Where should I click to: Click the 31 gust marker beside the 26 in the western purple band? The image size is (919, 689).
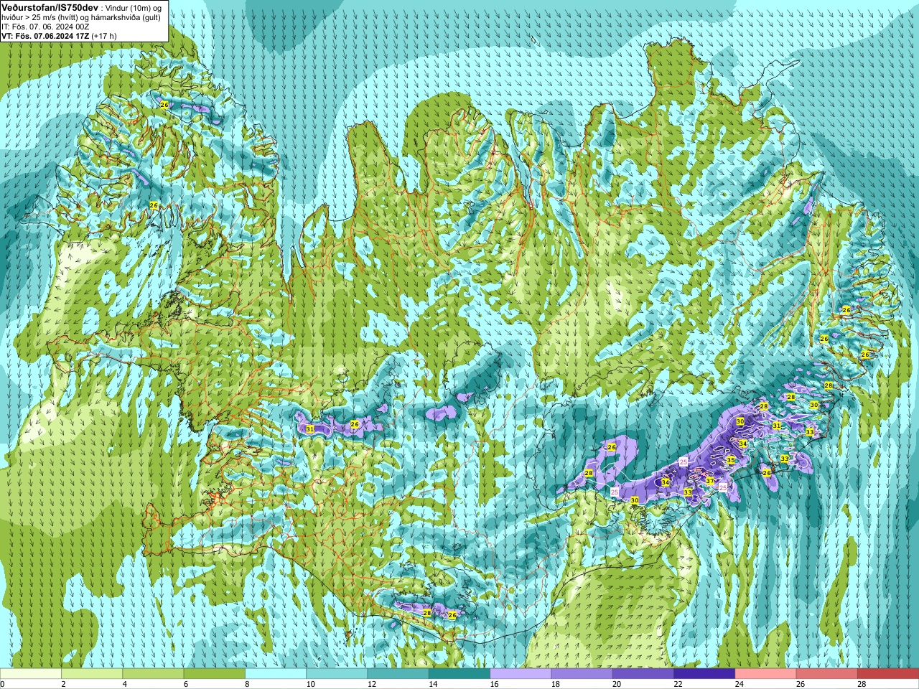coord(310,429)
